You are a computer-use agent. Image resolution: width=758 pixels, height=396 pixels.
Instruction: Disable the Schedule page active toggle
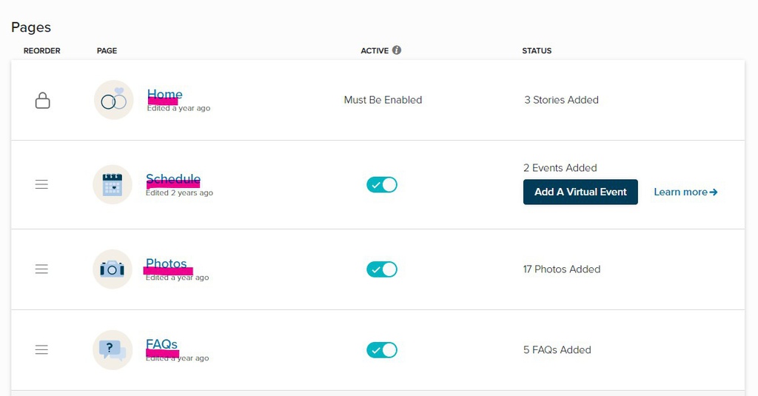[382, 184]
